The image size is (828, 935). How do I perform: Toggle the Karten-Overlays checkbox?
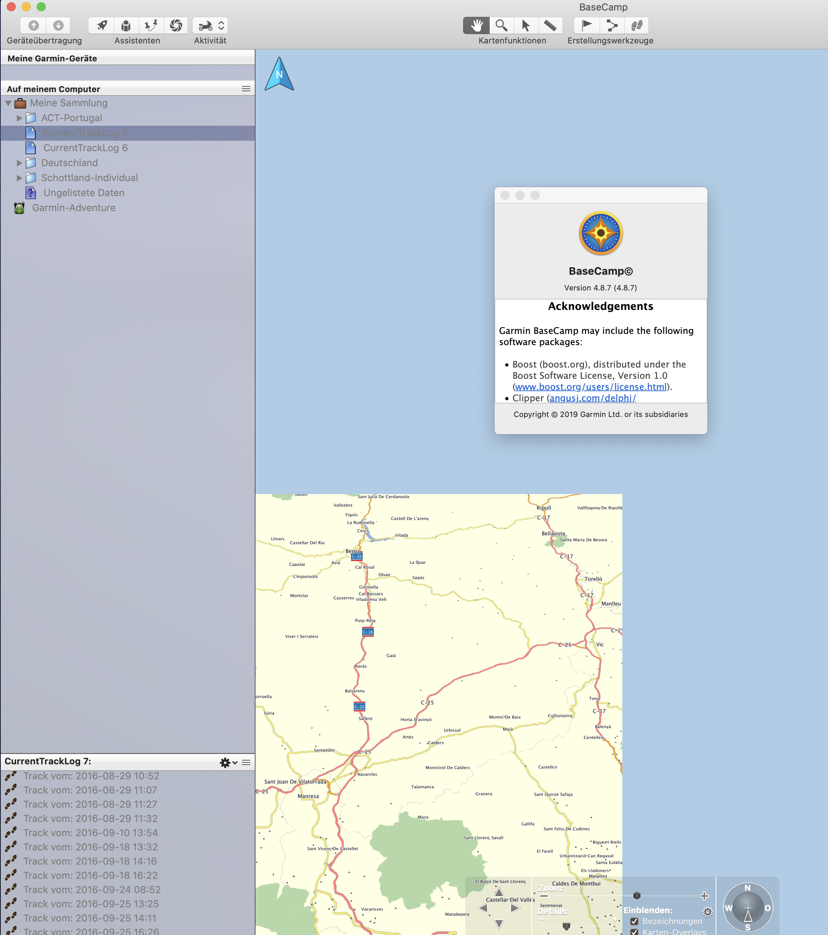tap(634, 931)
